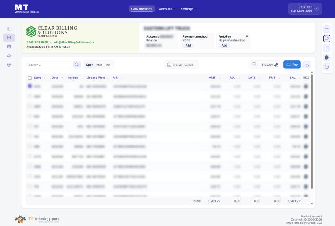Click the blue Pay button
Image resolution: width=335 pixels, height=226 pixels.
click(x=292, y=65)
